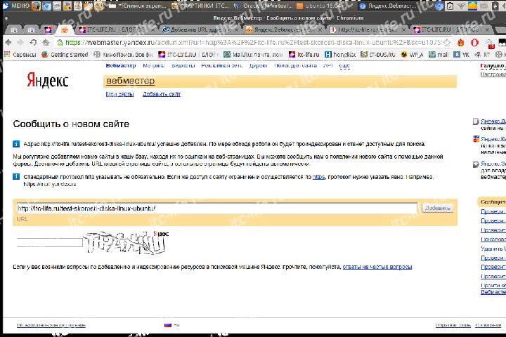The image size is (506, 337).
Task: Click the Добавить button
Action: click(x=437, y=208)
